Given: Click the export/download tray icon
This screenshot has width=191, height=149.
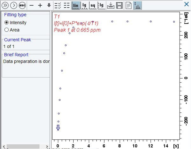Looking at the screenshot, I should 110,5.
